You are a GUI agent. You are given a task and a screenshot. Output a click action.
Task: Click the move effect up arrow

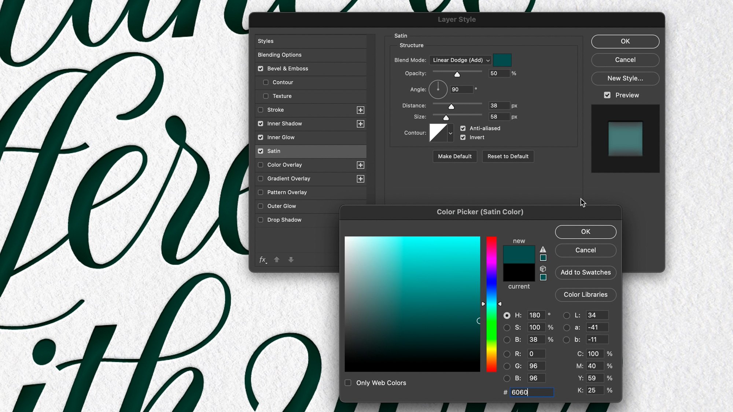(277, 260)
